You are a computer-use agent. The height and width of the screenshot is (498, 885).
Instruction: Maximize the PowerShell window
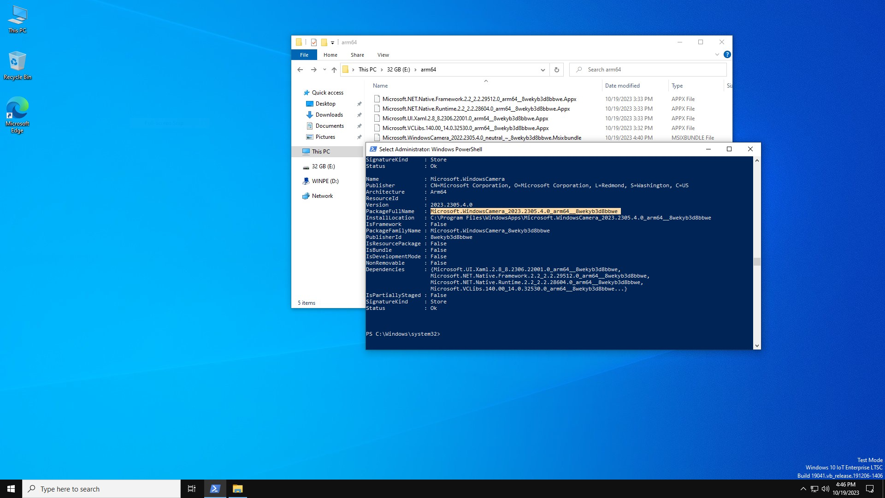pyautogui.click(x=729, y=149)
